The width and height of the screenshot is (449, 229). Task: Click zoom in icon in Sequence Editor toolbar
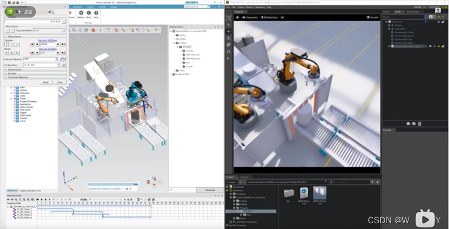pos(16,199)
